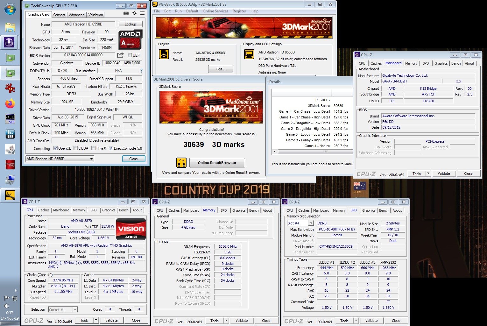Click the Vision AMD logo in CPU-Z

point(131,229)
